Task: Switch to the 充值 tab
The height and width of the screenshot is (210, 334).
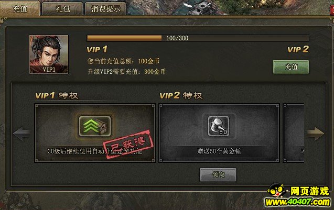Action: click(x=20, y=8)
